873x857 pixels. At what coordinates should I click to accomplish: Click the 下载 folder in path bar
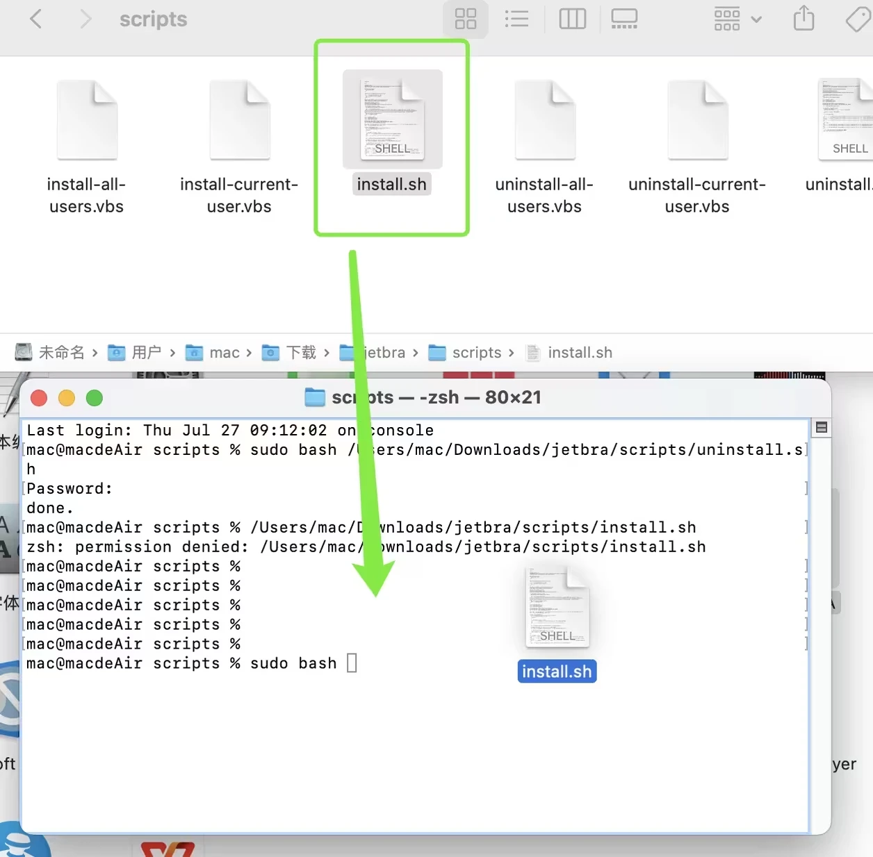(x=289, y=352)
